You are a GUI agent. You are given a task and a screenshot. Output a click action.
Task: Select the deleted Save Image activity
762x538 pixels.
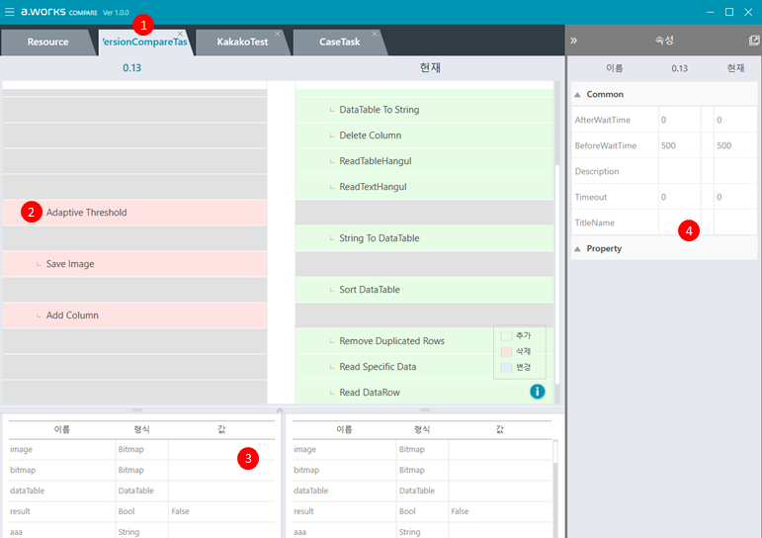tap(70, 264)
